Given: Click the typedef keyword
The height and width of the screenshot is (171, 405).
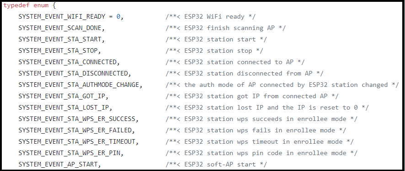Looking at the screenshot, I should (16, 5).
